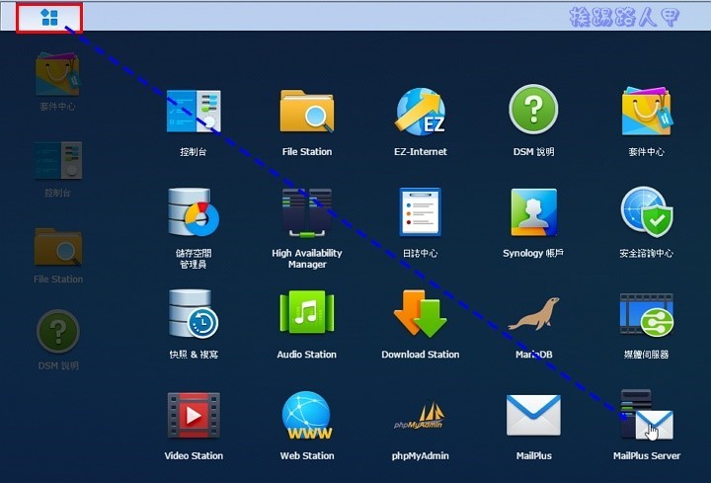Open 儲存空間管理員
The width and height of the screenshot is (711, 483).
[x=194, y=212]
